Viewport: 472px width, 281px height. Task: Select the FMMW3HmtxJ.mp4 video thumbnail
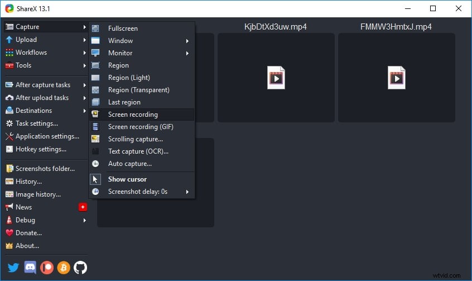(396, 78)
